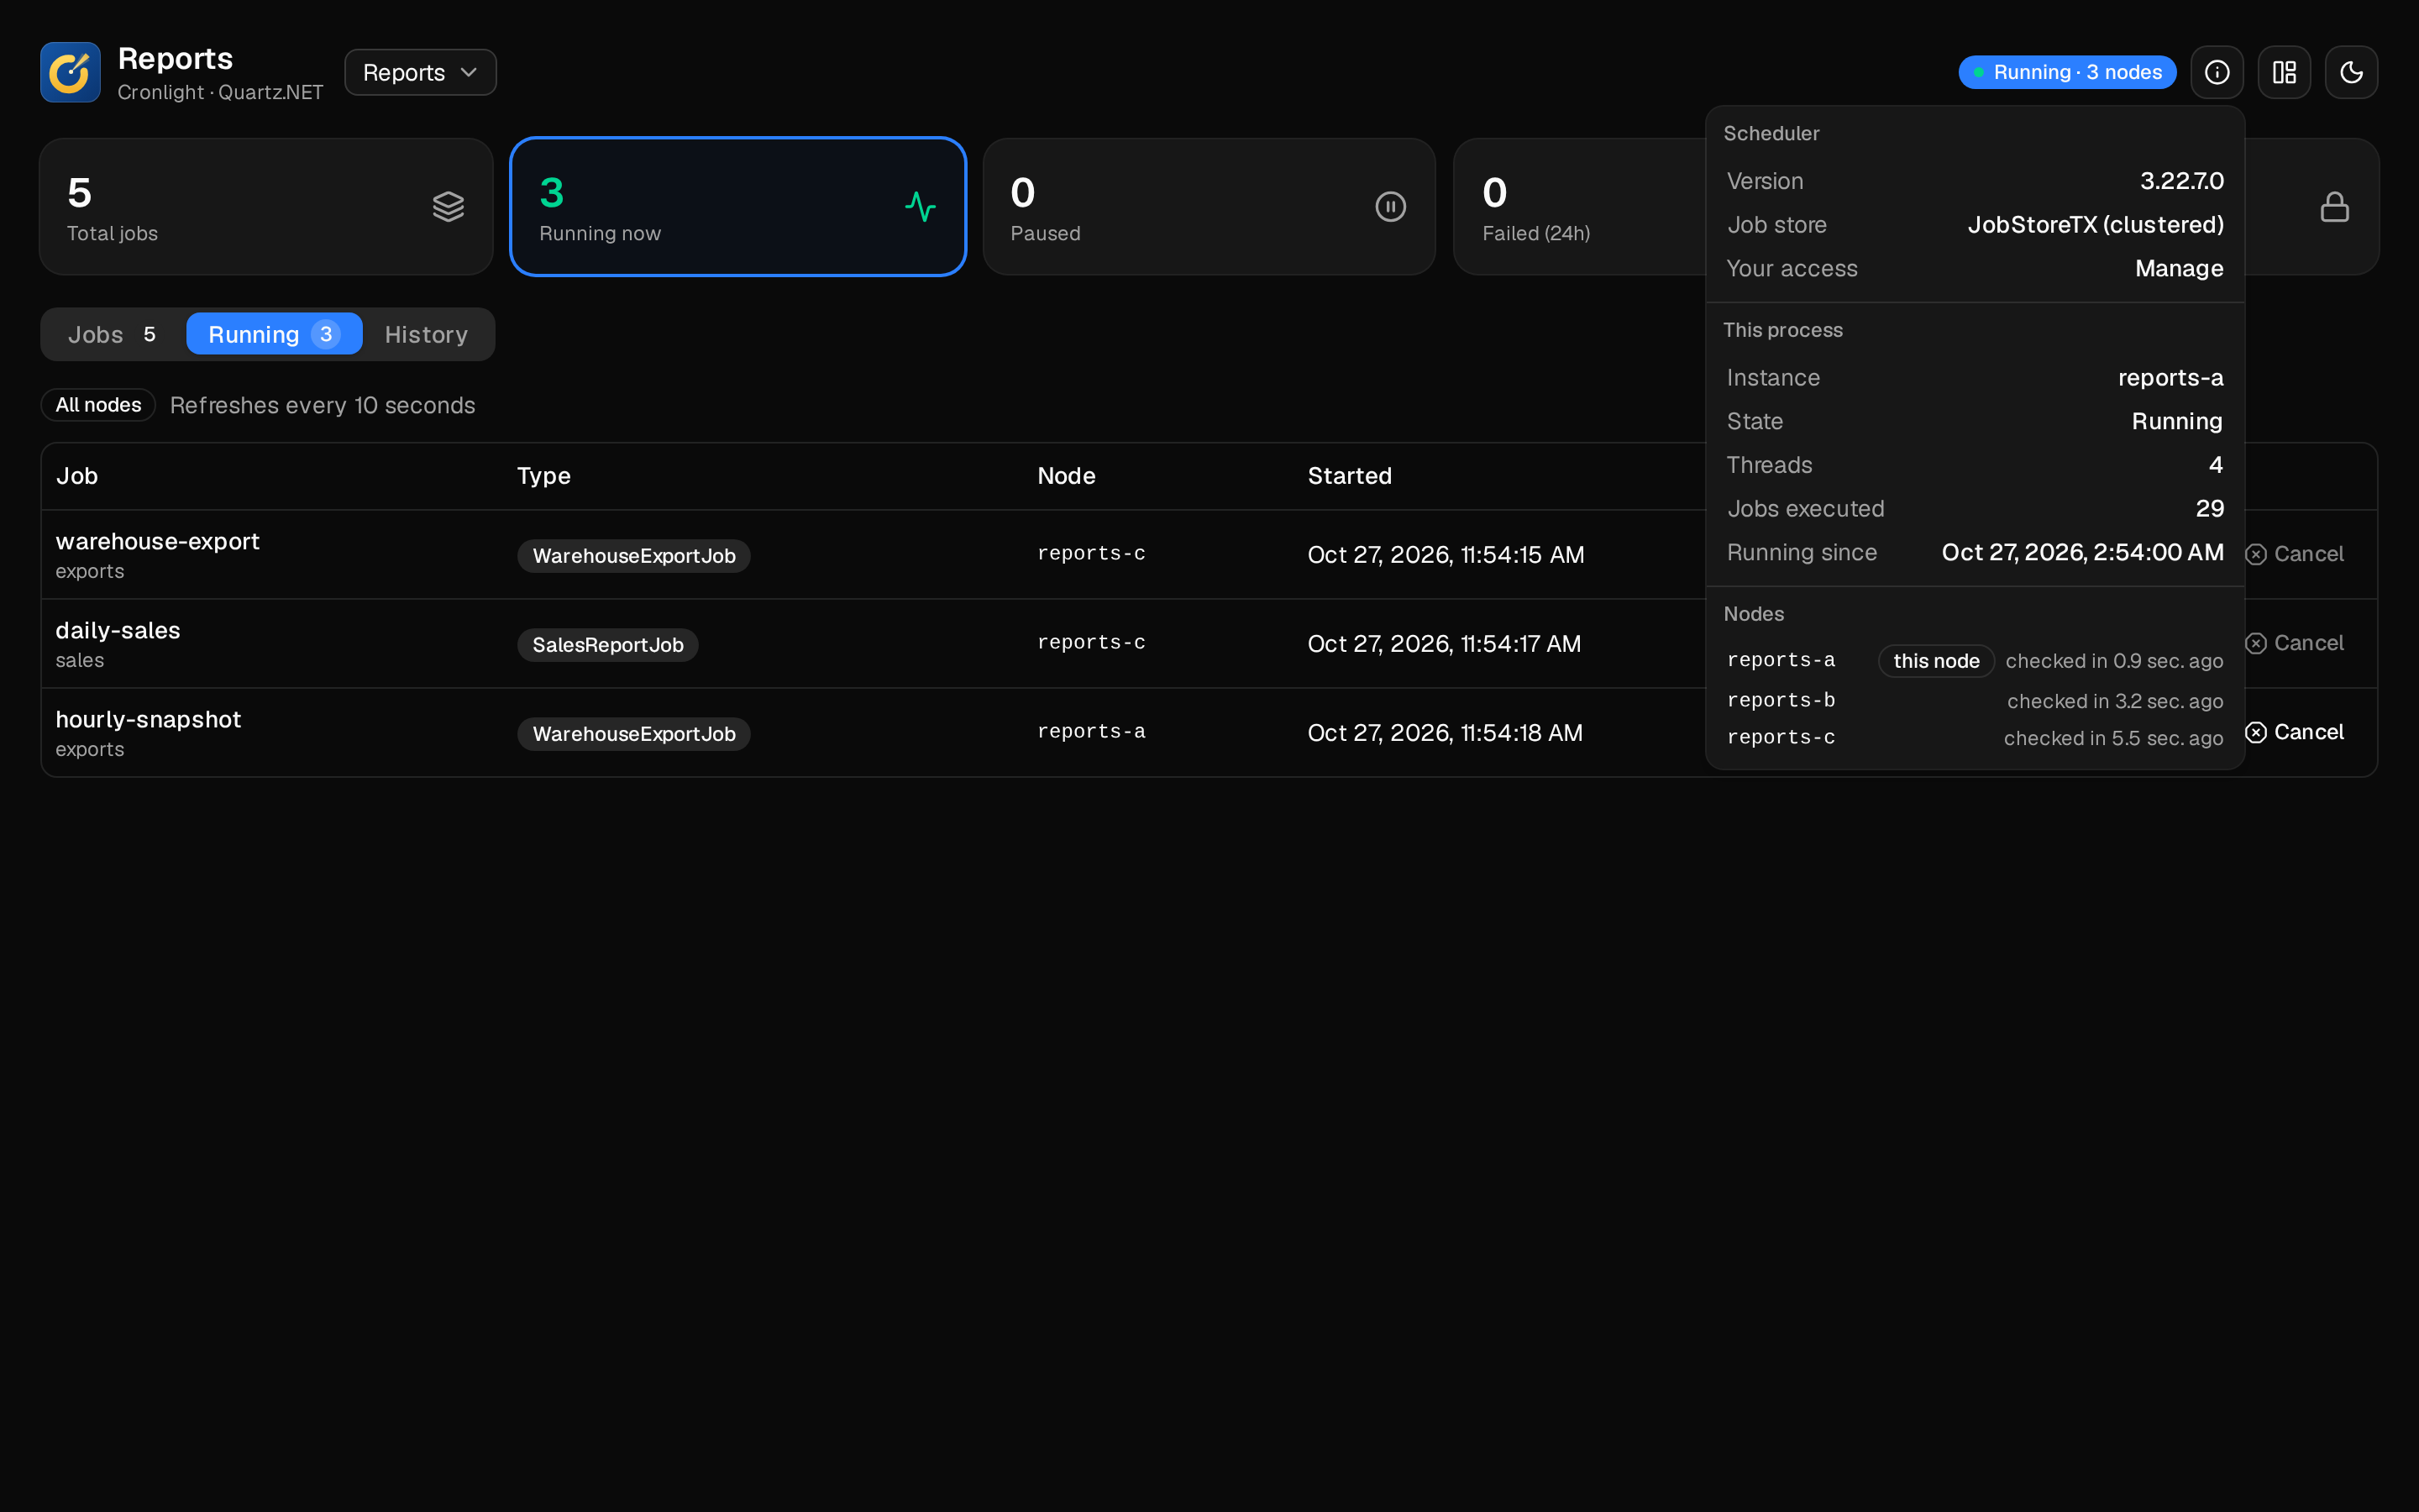Viewport: 2419px width, 1512px height.
Task: Click the Cronlight · Quartz.NET subtitle
Action: click(220, 92)
